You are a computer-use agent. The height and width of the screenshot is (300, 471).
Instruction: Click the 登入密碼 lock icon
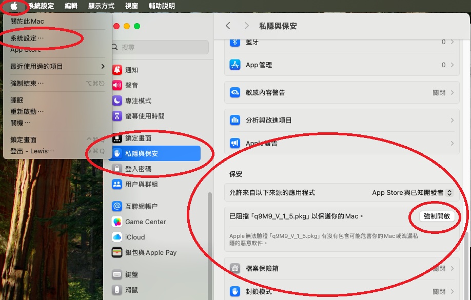coord(117,169)
